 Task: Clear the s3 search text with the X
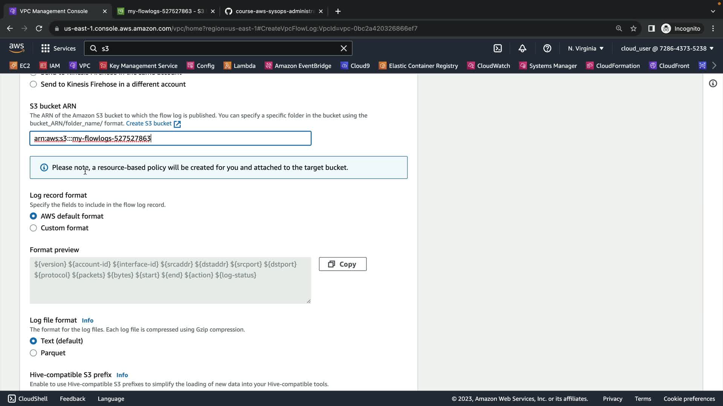(x=343, y=48)
